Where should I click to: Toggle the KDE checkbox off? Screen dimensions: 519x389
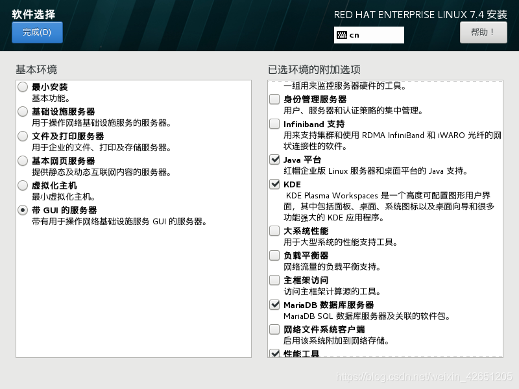point(274,184)
